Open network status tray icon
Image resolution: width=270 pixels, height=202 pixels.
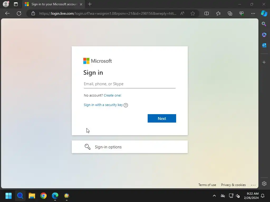click(231, 196)
